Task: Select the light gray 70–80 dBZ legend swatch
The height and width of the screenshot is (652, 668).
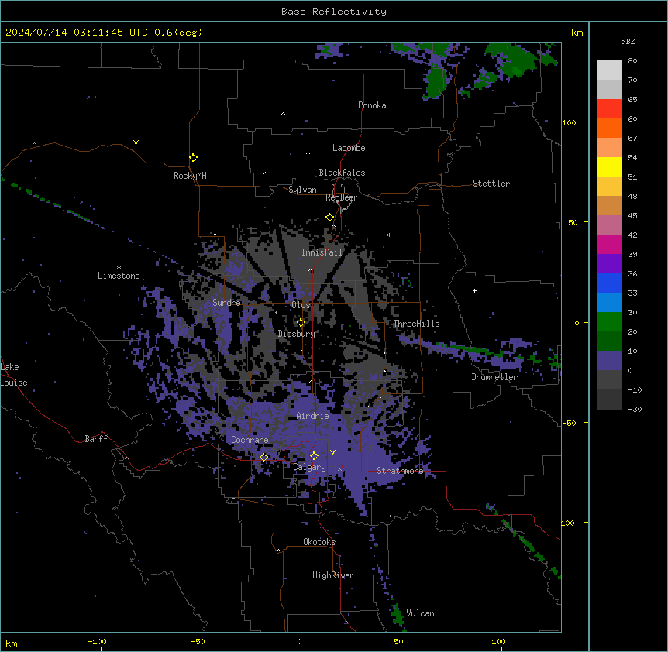Action: [609, 70]
